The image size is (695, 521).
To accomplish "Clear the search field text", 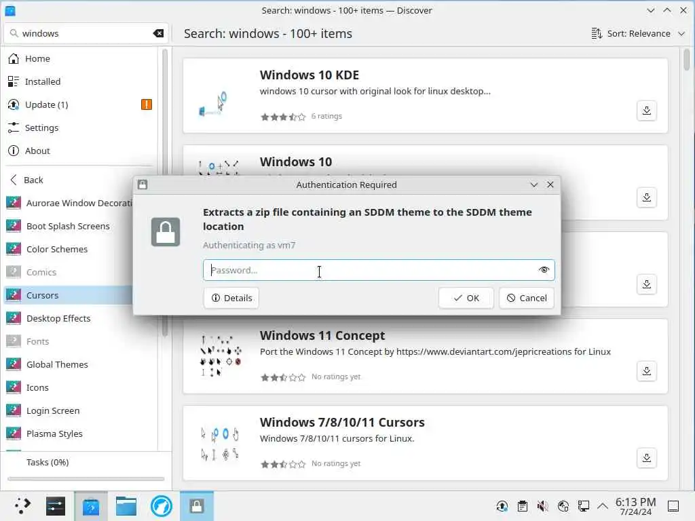I will tap(158, 33).
